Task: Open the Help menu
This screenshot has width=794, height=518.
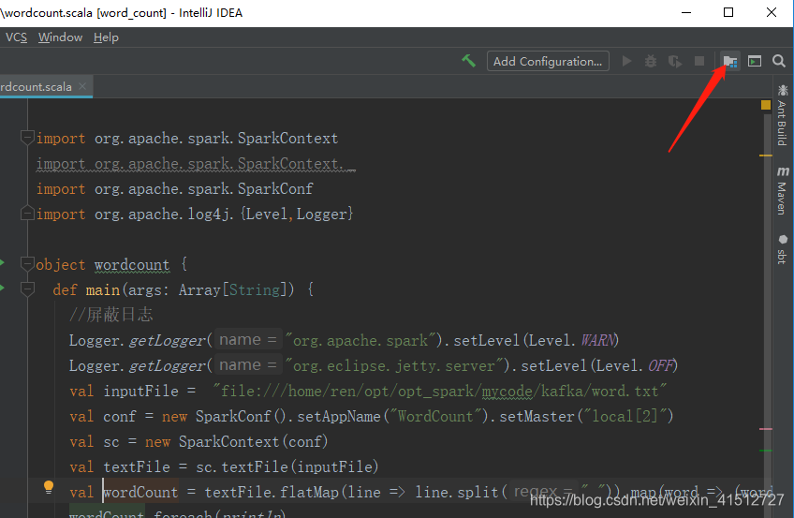Action: 106,37
